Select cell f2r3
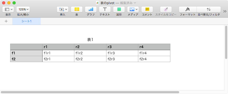This screenshot has width=228, height=94. coord(122,59)
